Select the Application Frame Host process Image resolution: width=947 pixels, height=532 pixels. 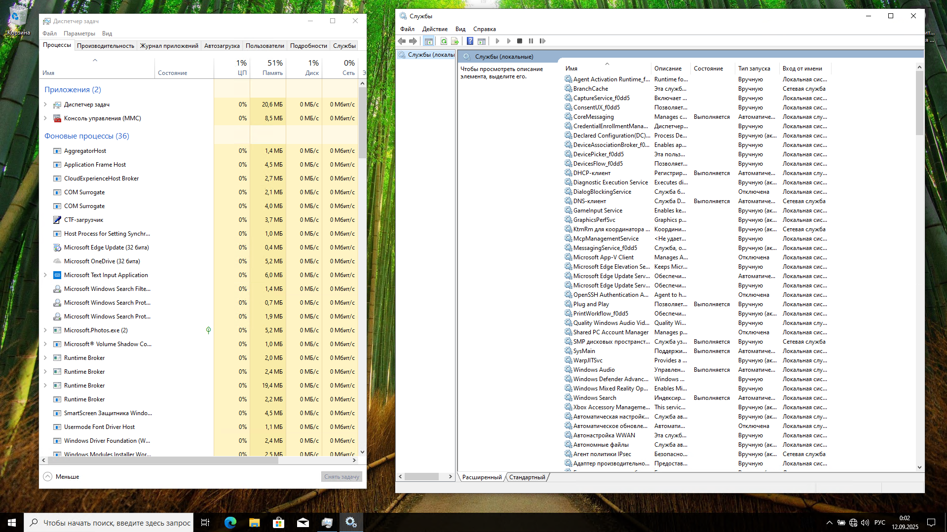point(199,165)
